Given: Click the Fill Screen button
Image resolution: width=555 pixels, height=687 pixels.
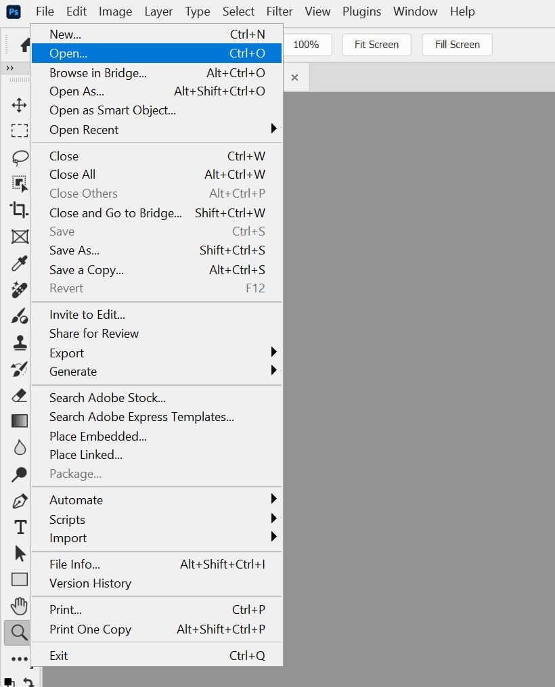Looking at the screenshot, I should click(457, 45).
